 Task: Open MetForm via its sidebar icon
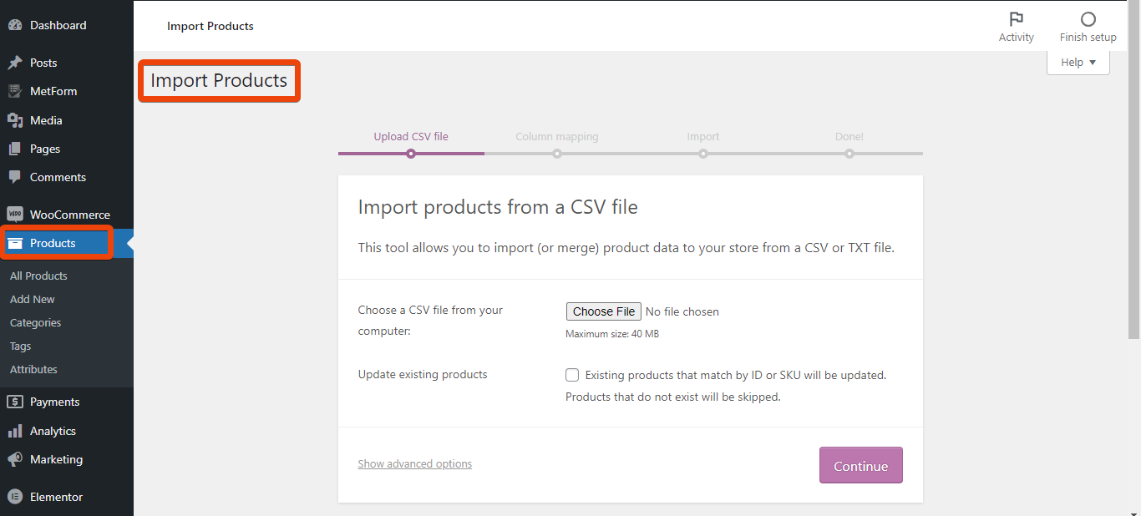tap(15, 91)
